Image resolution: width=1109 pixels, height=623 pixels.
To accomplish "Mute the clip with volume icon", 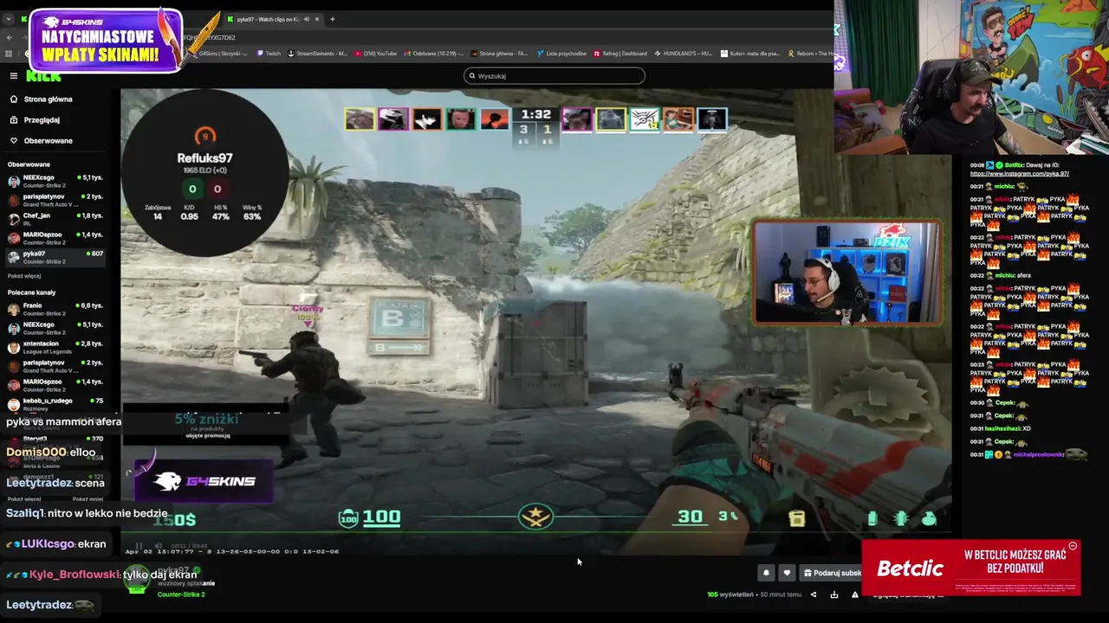I will click(158, 546).
